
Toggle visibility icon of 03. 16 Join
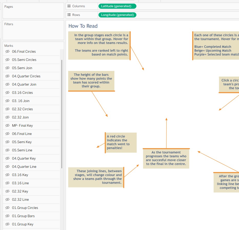point(7,101)
